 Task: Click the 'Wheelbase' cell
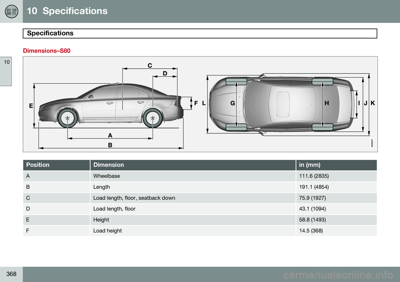[193, 176]
